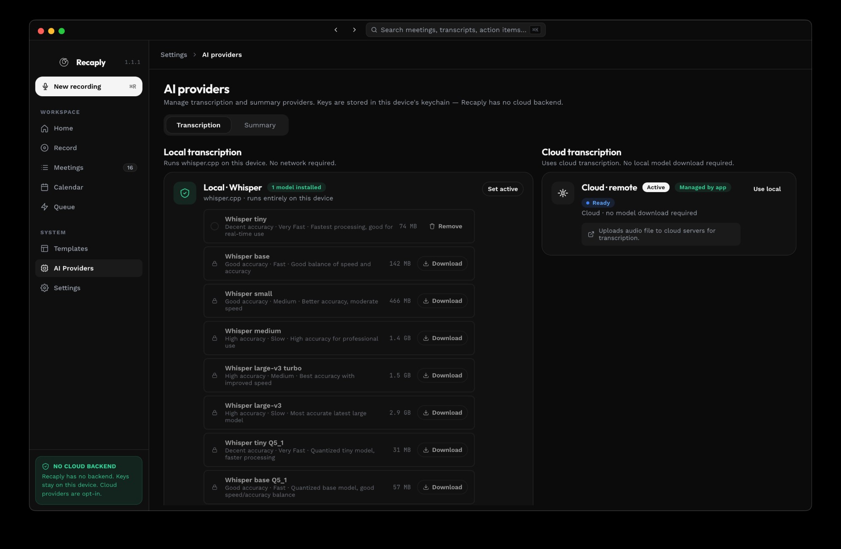Download the Whisper tiny Q5_1 model
Screen dimensions: 841x549
442,450
